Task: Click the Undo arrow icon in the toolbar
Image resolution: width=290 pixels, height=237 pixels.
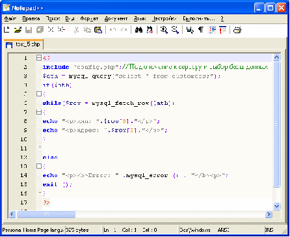Action: (x=112, y=30)
